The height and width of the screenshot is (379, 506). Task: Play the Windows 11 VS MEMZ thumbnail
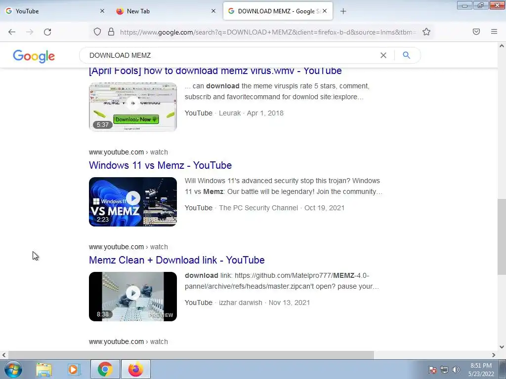(133, 202)
